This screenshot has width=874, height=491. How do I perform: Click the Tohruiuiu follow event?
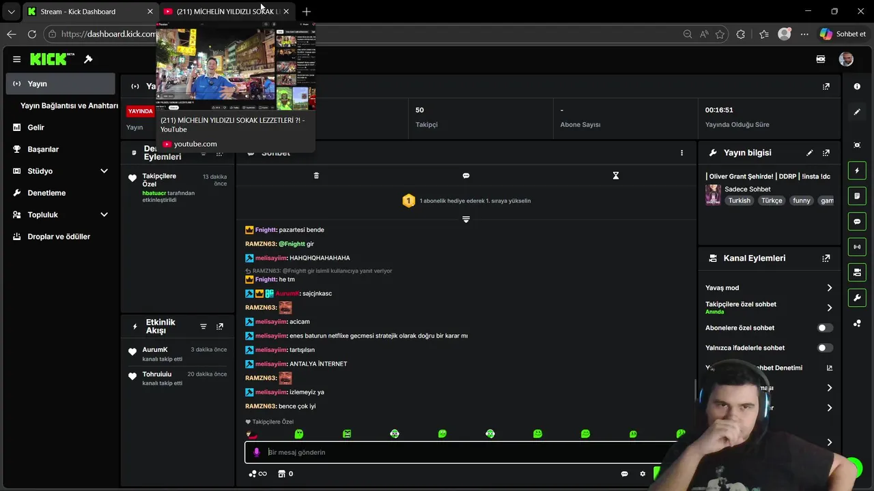click(178, 378)
